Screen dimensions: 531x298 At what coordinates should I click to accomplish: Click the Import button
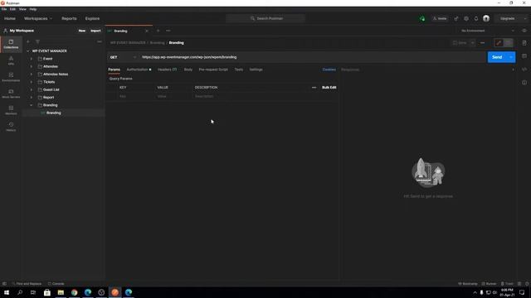95,31
